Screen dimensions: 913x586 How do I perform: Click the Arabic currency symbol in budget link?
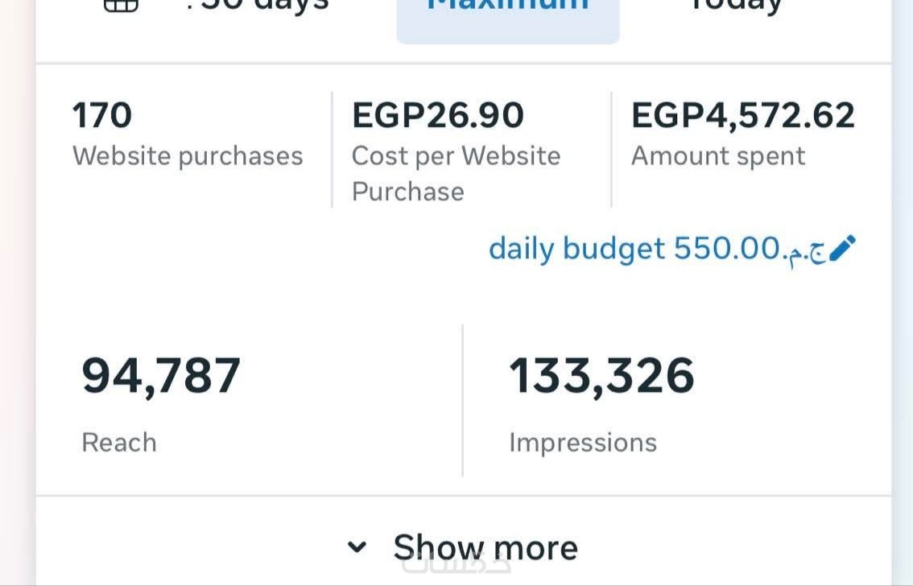804,250
